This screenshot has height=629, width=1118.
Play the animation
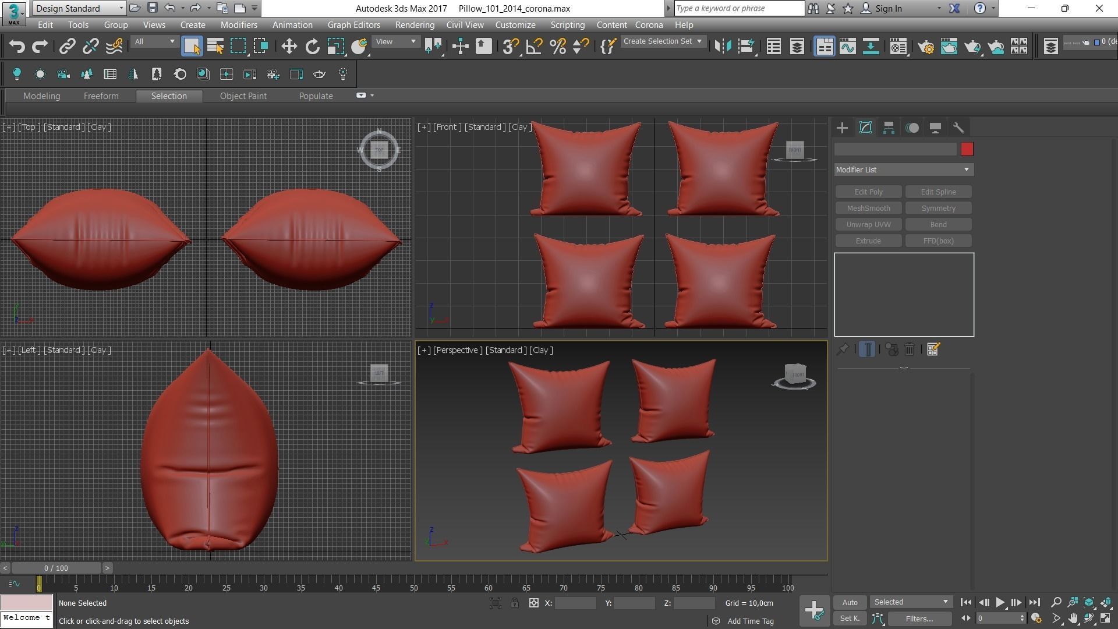[x=1000, y=602]
